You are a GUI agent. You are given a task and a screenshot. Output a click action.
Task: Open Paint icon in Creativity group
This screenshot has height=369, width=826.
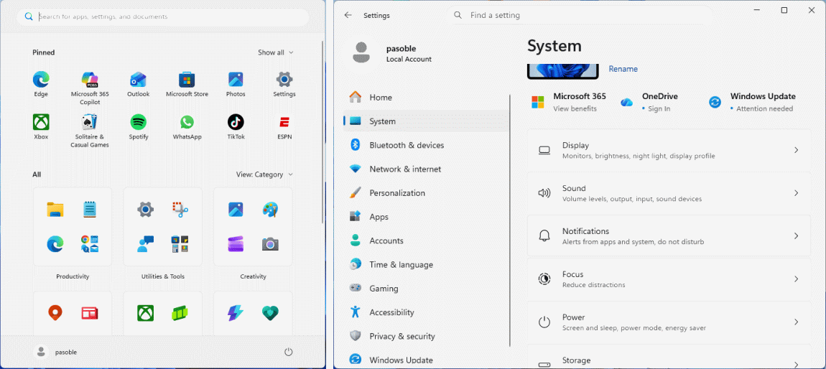(270, 210)
